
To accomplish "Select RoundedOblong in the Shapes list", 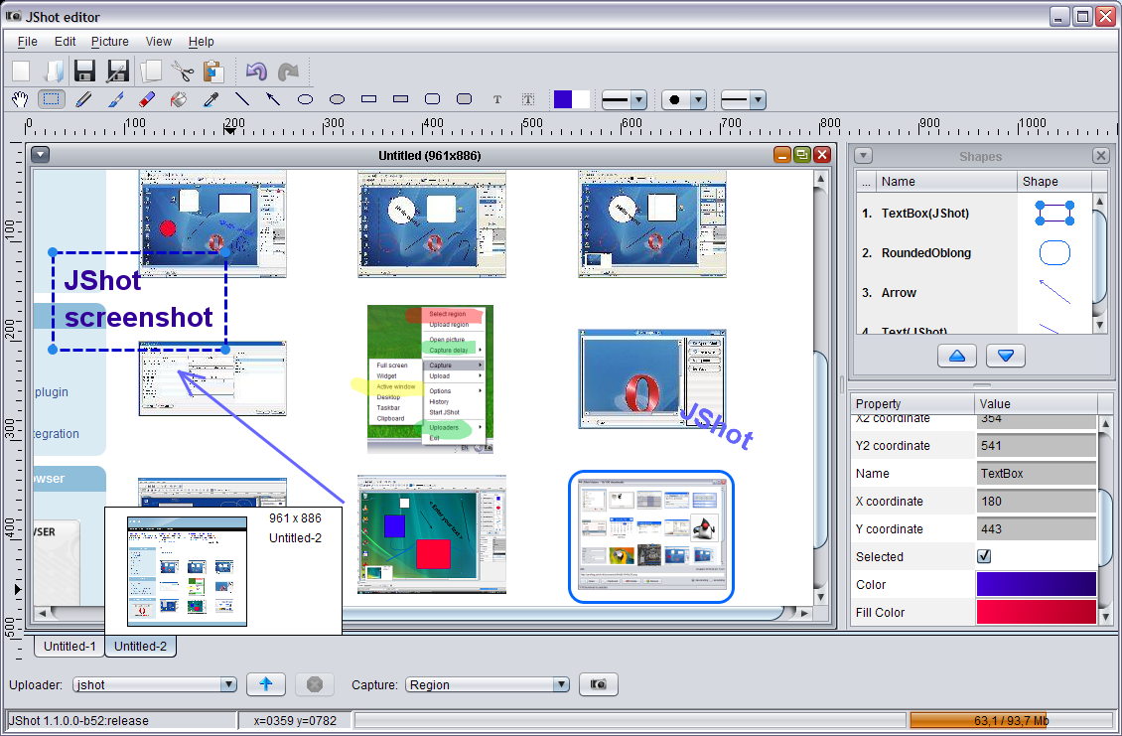I will coord(925,253).
